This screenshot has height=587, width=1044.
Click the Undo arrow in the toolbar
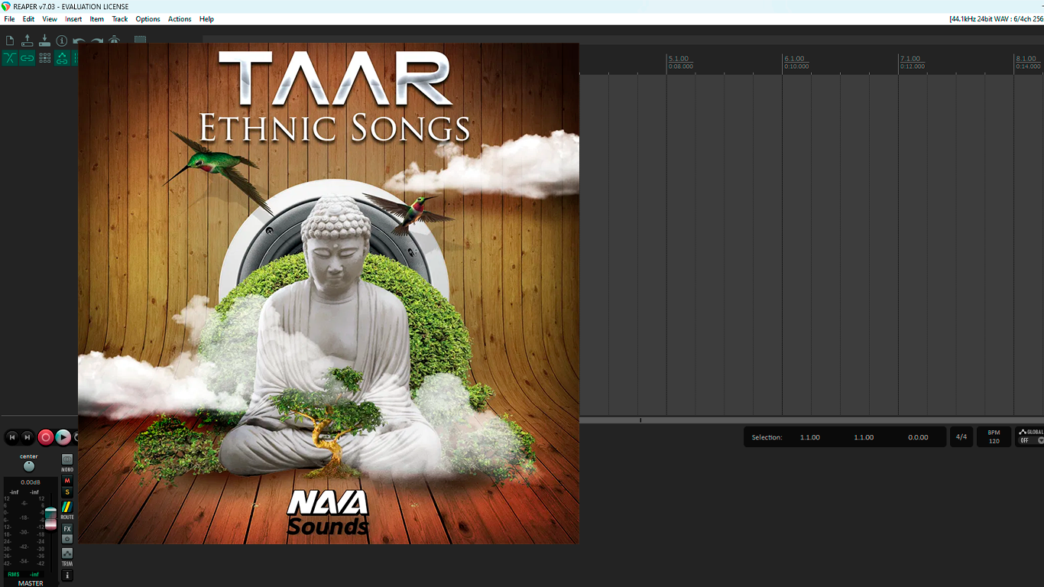[x=79, y=41]
